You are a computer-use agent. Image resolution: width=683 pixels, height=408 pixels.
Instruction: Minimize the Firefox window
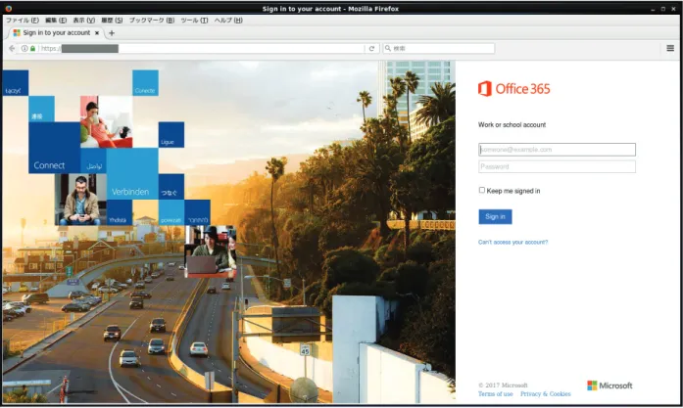coord(653,9)
